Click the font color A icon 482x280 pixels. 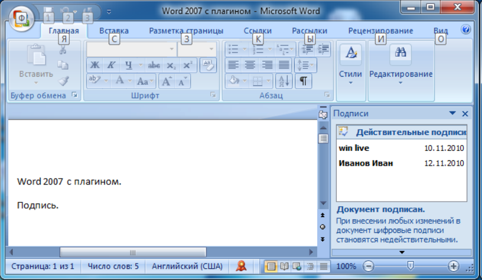[x=120, y=81]
